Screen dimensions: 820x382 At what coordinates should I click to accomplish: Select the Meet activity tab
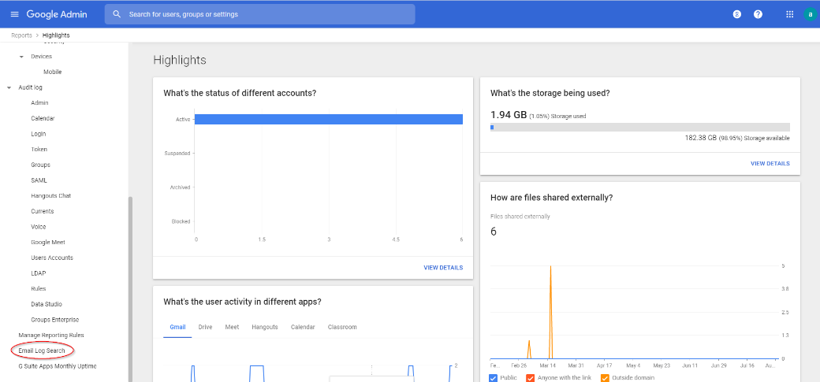click(x=232, y=327)
